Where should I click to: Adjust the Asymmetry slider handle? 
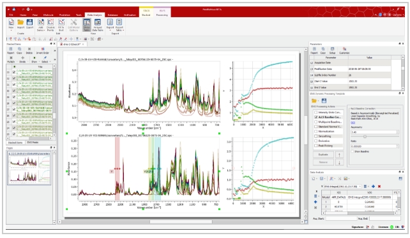point(365,137)
